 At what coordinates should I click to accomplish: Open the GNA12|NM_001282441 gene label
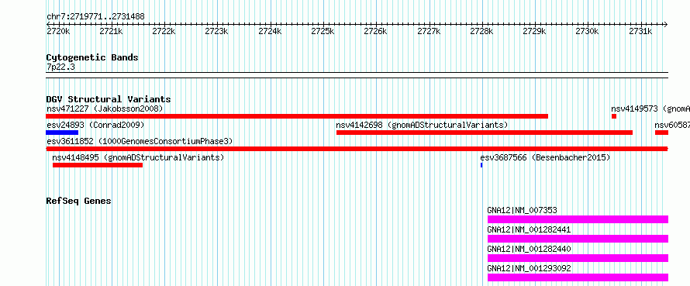529,229
